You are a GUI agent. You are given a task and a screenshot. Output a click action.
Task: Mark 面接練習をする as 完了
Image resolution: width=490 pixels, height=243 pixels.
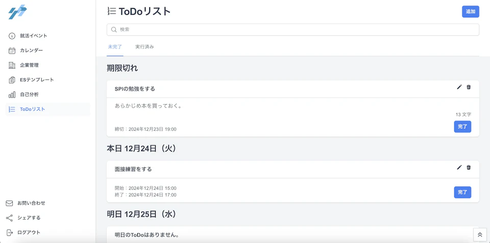[x=462, y=192]
